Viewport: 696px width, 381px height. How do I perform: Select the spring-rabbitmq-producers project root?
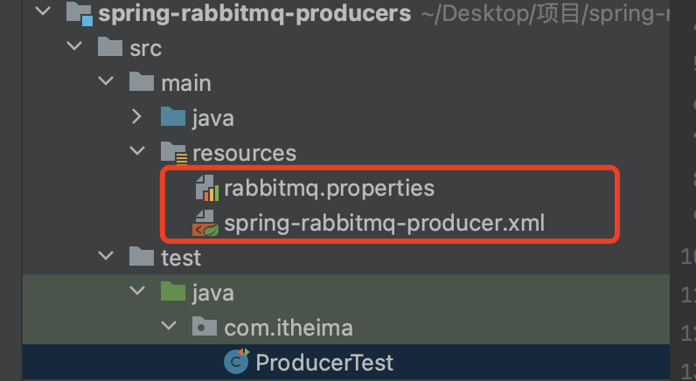[x=254, y=14]
